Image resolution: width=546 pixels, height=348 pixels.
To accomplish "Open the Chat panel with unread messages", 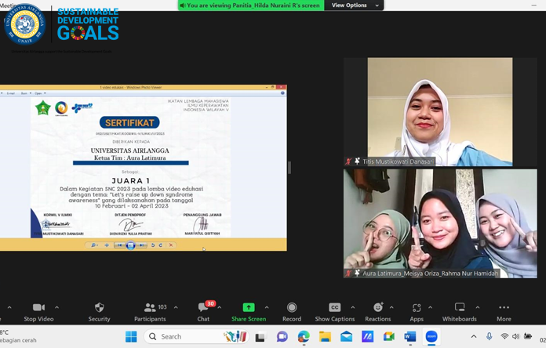I will point(203,308).
